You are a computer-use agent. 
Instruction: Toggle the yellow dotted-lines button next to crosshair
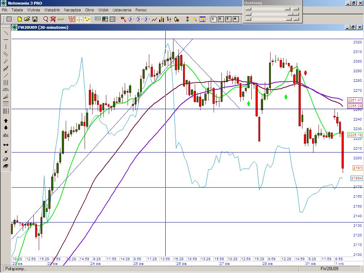(87, 19)
